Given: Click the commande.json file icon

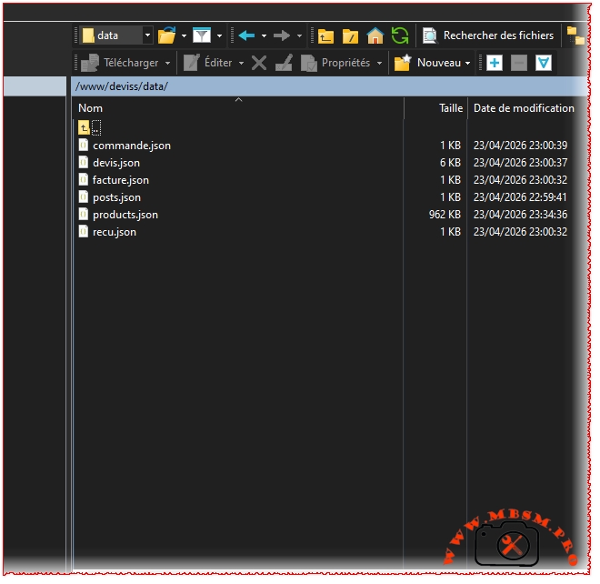Looking at the screenshot, I should [x=83, y=146].
